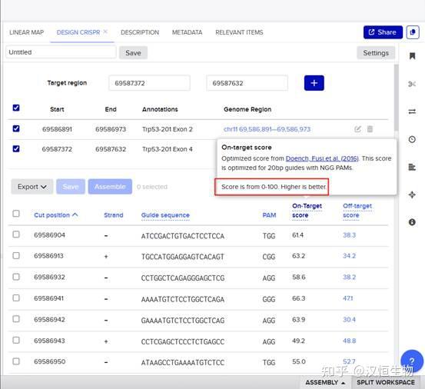Click the Share button
Screen dimensions: 425x389
click(x=383, y=32)
